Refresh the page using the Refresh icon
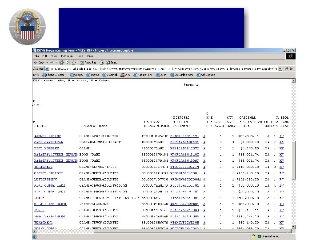Screen dimensions: 320x240 pos(68,63)
